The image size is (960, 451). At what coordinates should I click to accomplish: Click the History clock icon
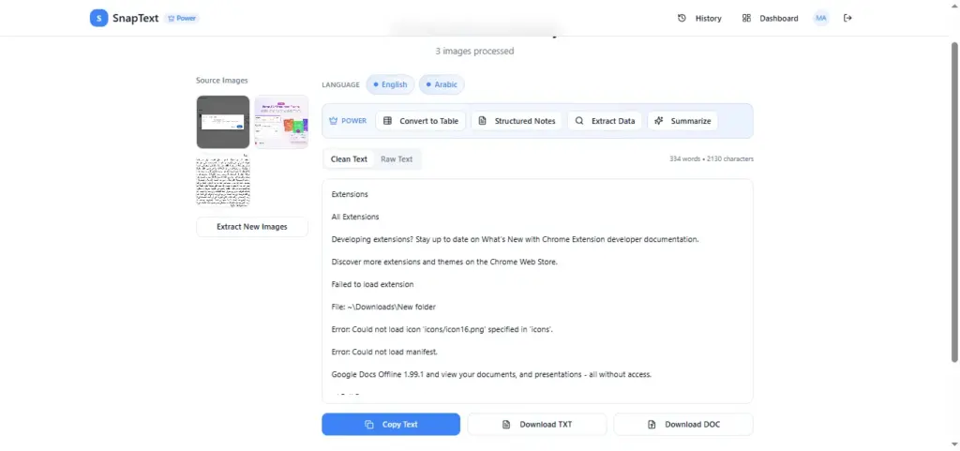(x=682, y=18)
